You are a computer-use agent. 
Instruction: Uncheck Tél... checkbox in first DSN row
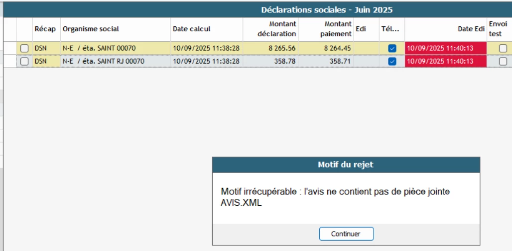pyautogui.click(x=392, y=48)
